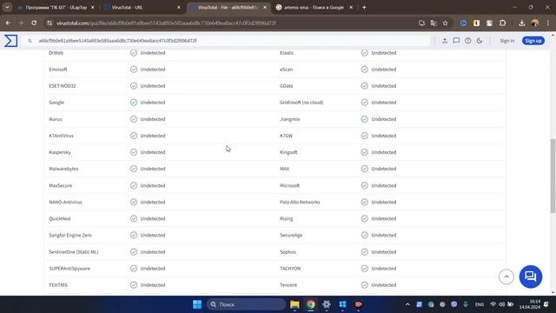The image size is (556, 313).
Task: Jump to top with the up-arrow circle button
Action: click(506, 276)
